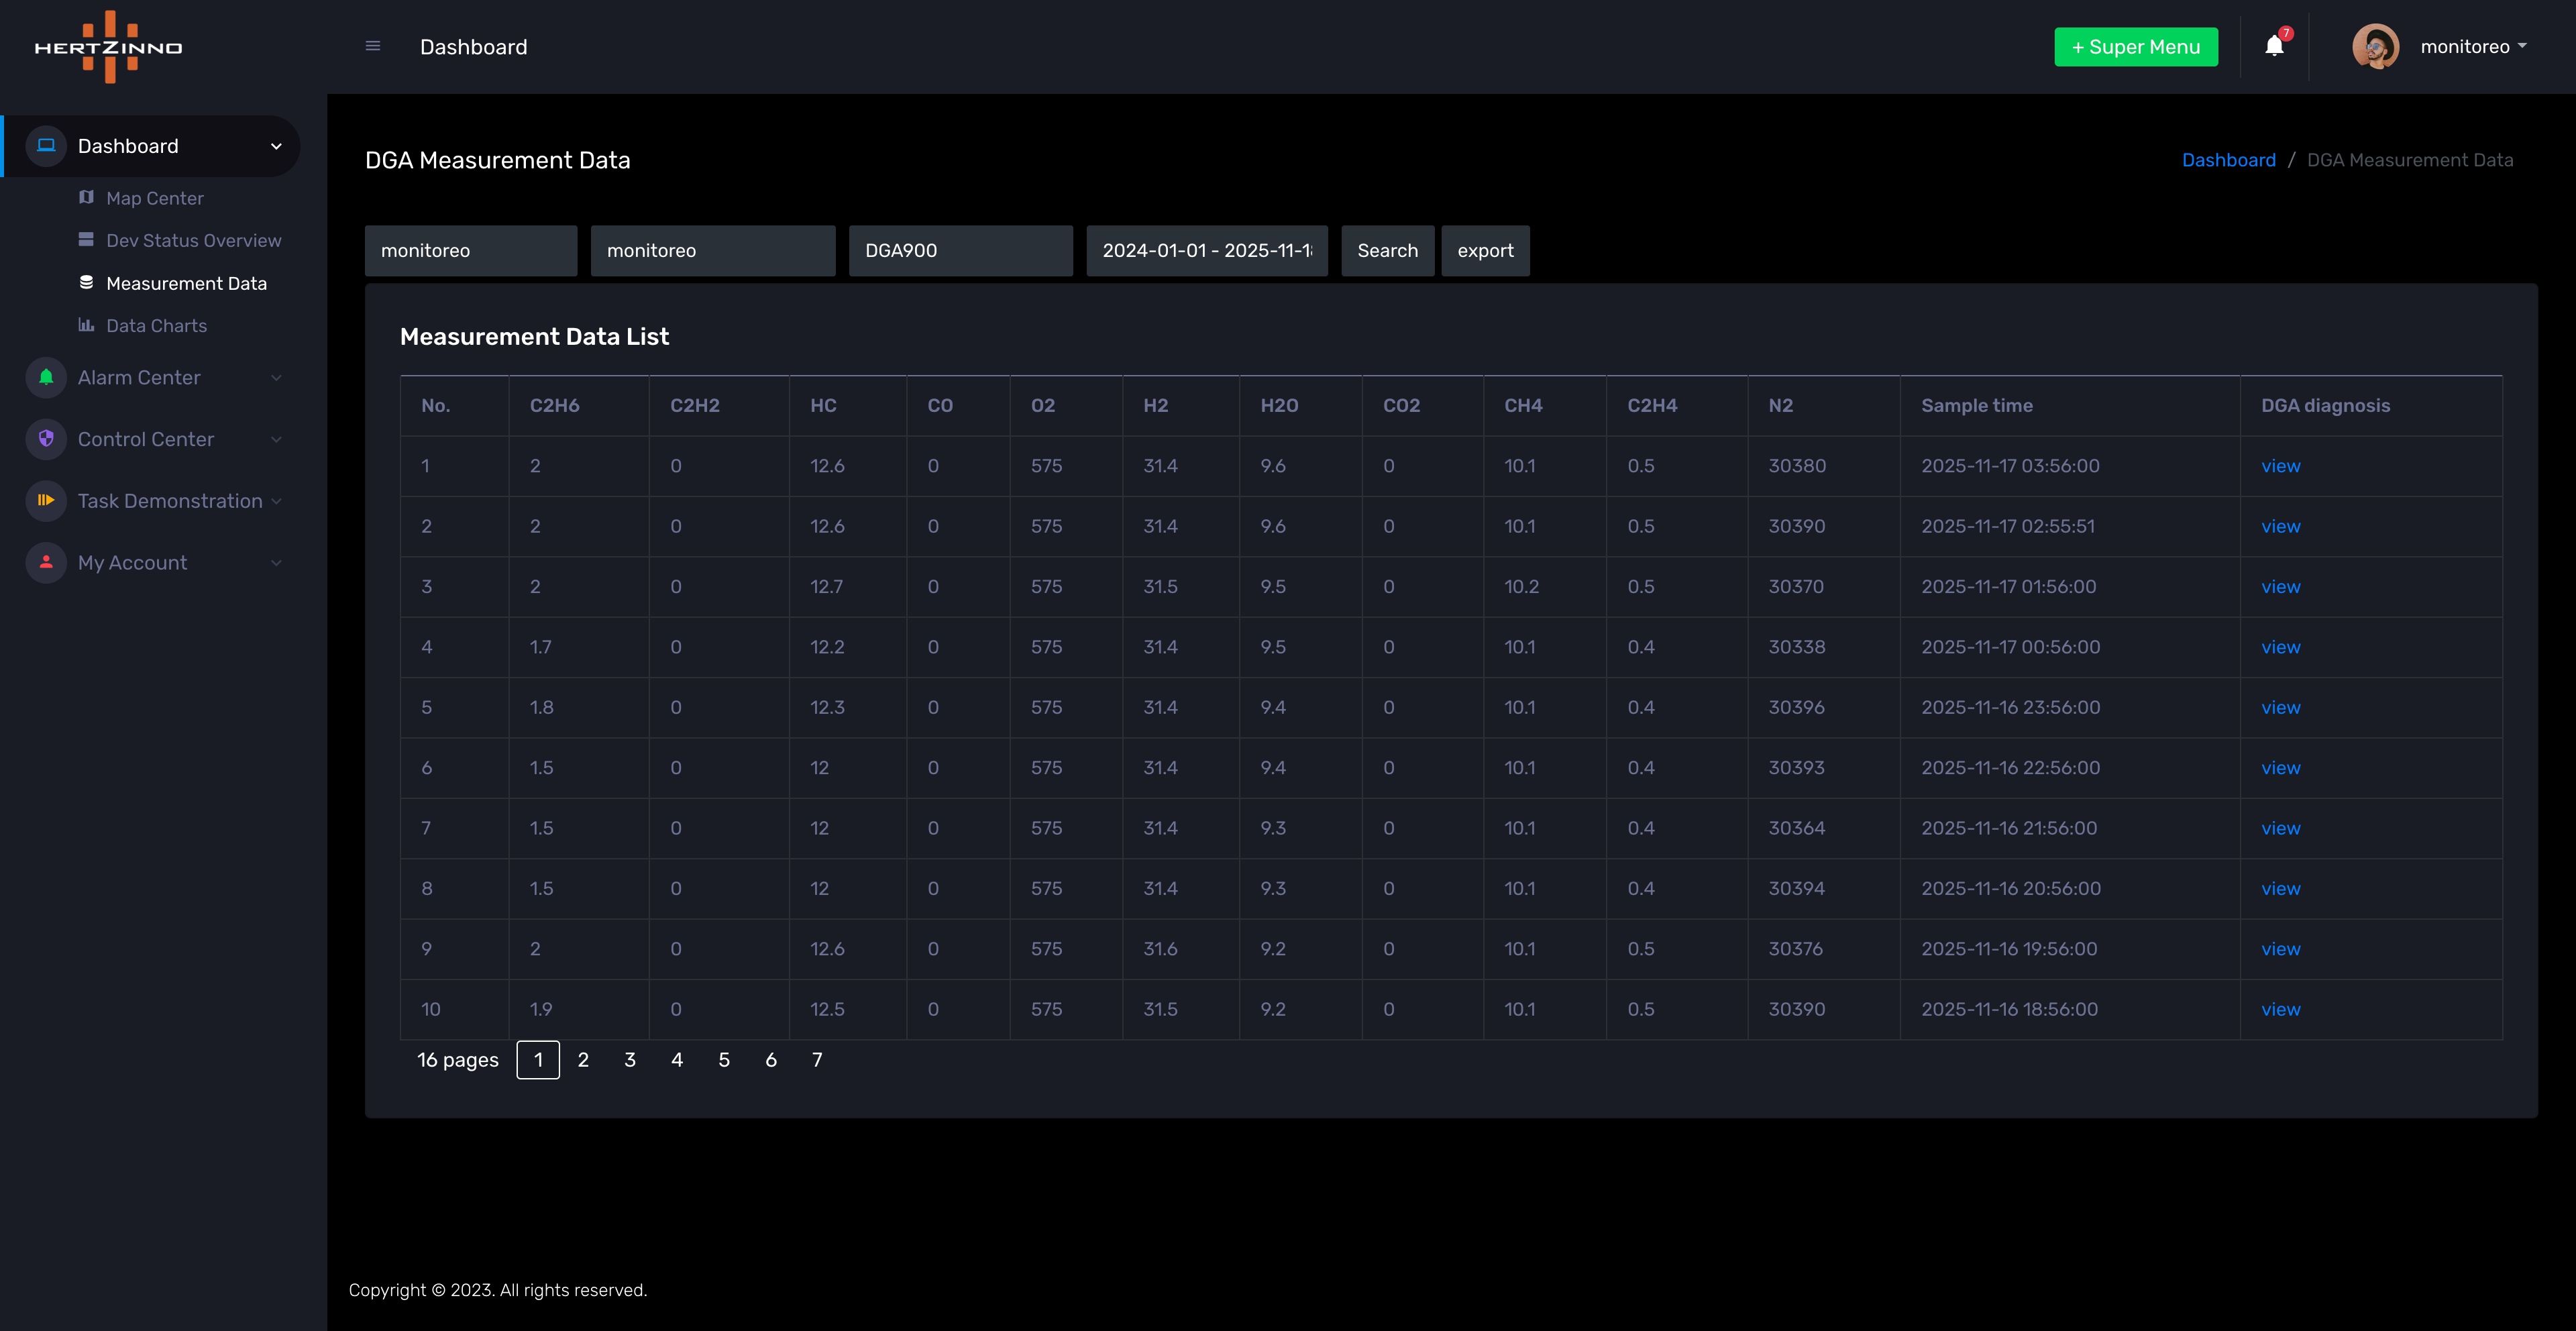The width and height of the screenshot is (2576, 1331).
Task: View DGA diagnosis for row 5
Action: click(2281, 707)
